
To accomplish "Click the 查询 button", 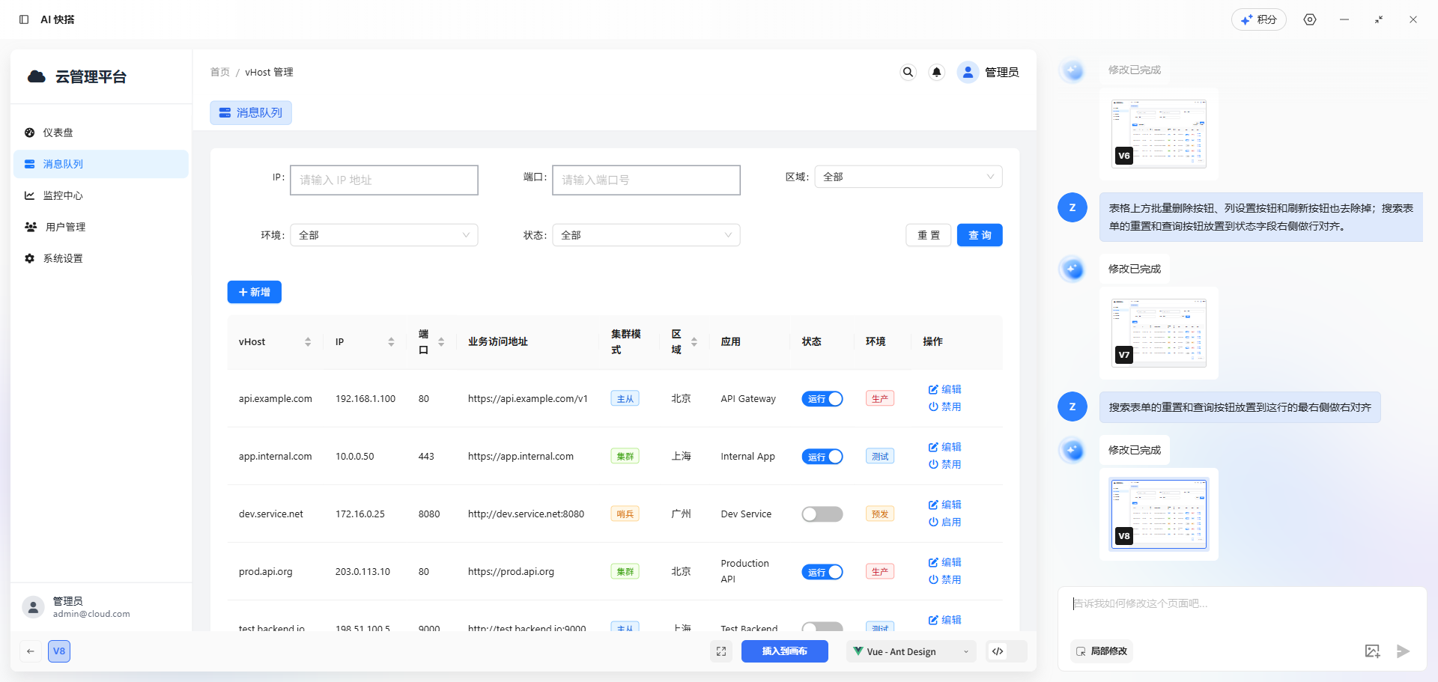I will click(x=979, y=235).
